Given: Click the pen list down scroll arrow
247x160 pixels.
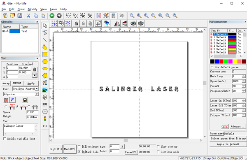Looking at the screenshot, I should coord(245,52).
